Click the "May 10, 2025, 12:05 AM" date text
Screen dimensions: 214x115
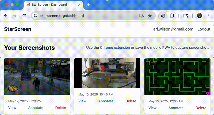pyautogui.click(x=166, y=101)
